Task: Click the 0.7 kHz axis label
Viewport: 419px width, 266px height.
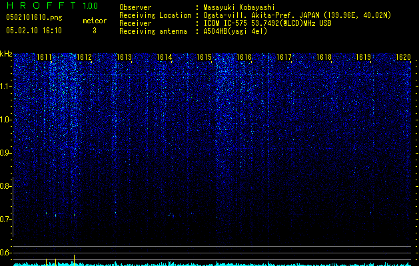Action: point(5,219)
